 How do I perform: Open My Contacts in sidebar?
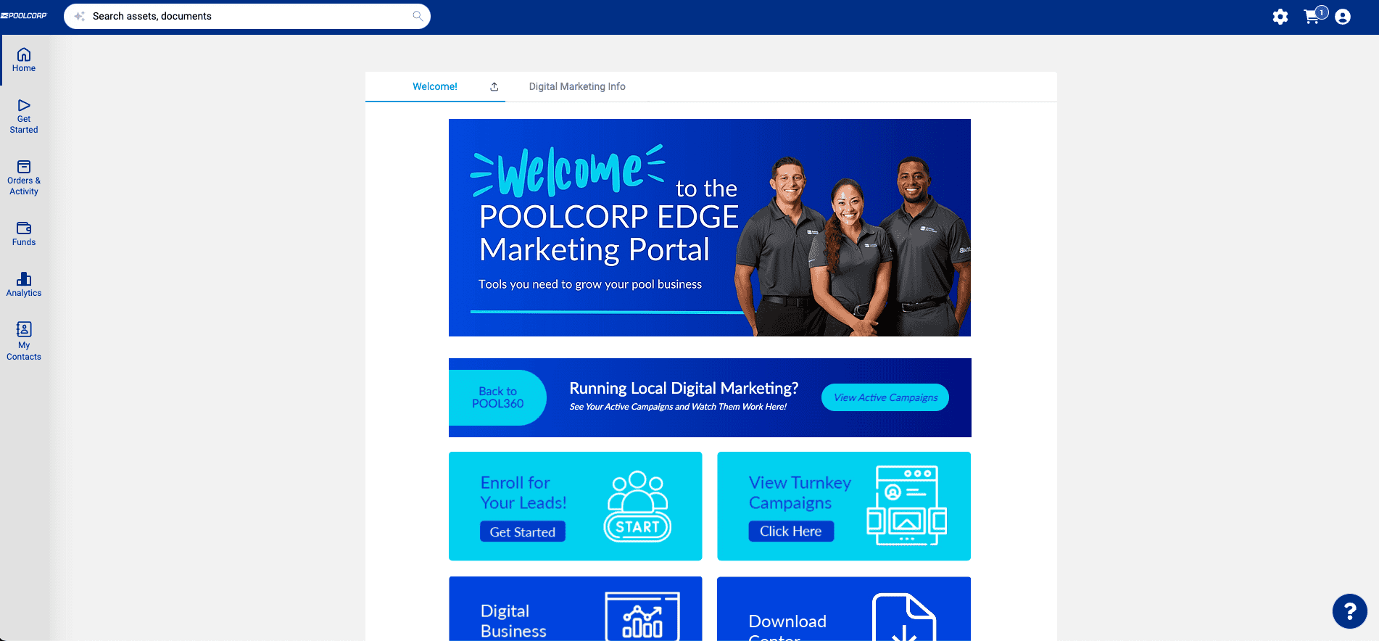pos(24,342)
